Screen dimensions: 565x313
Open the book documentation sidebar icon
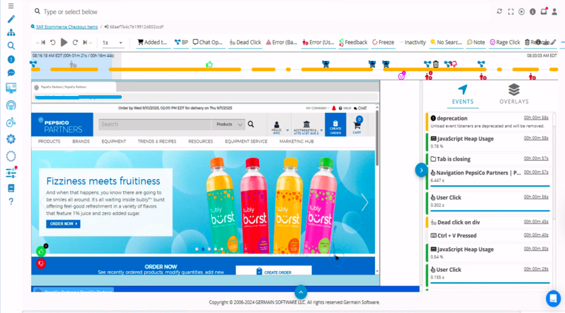(x=12, y=188)
